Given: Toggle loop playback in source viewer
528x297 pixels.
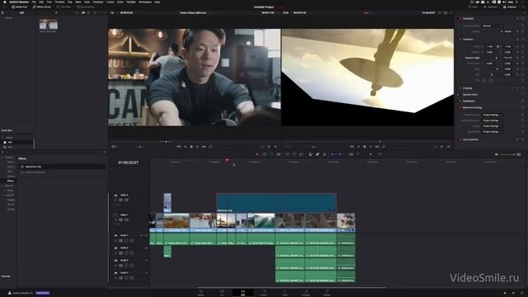Looking at the screenshot, I should (x=210, y=147).
